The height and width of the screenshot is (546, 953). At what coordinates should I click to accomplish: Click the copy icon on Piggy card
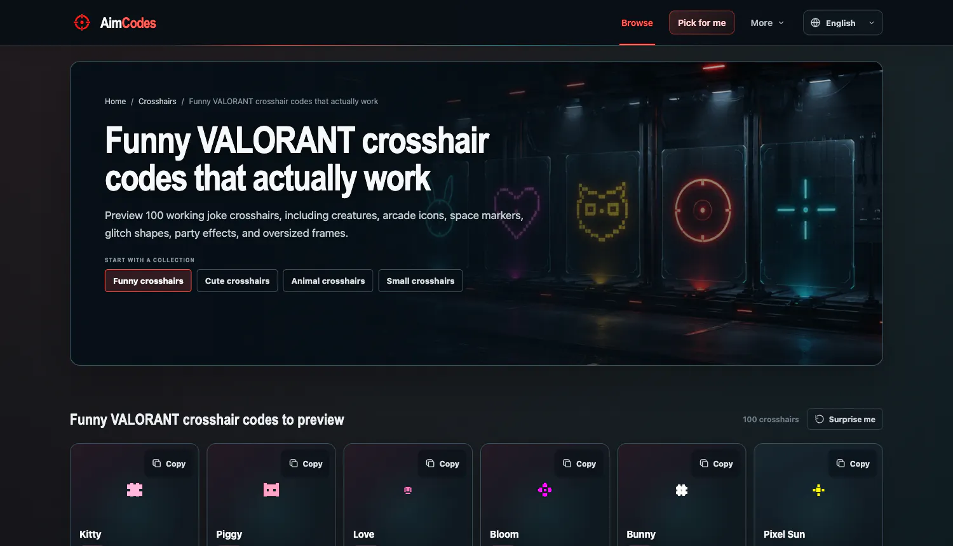pos(294,463)
